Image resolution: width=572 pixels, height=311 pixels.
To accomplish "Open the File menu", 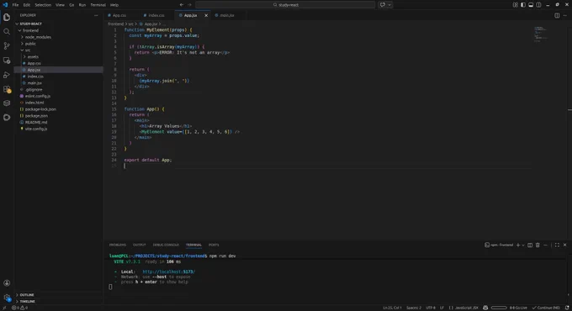I will coord(15,5).
